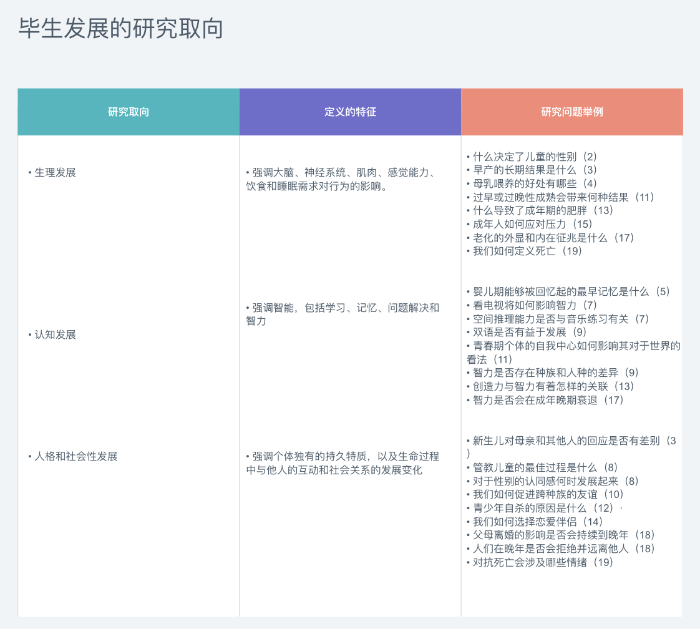Click the line 我们如何选择恋爱伴侣 (14)

[538, 522]
